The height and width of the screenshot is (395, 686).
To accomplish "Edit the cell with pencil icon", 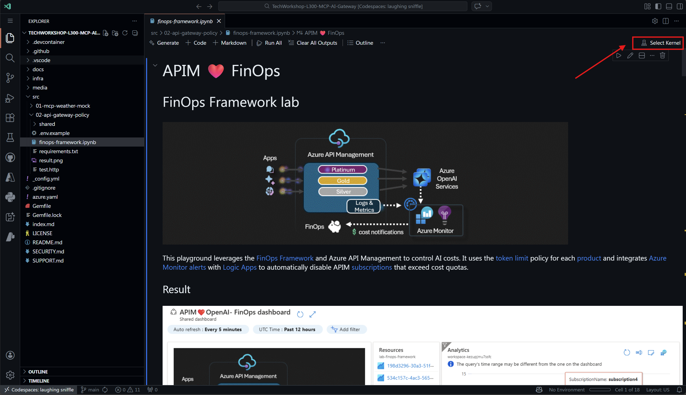I will [630, 56].
